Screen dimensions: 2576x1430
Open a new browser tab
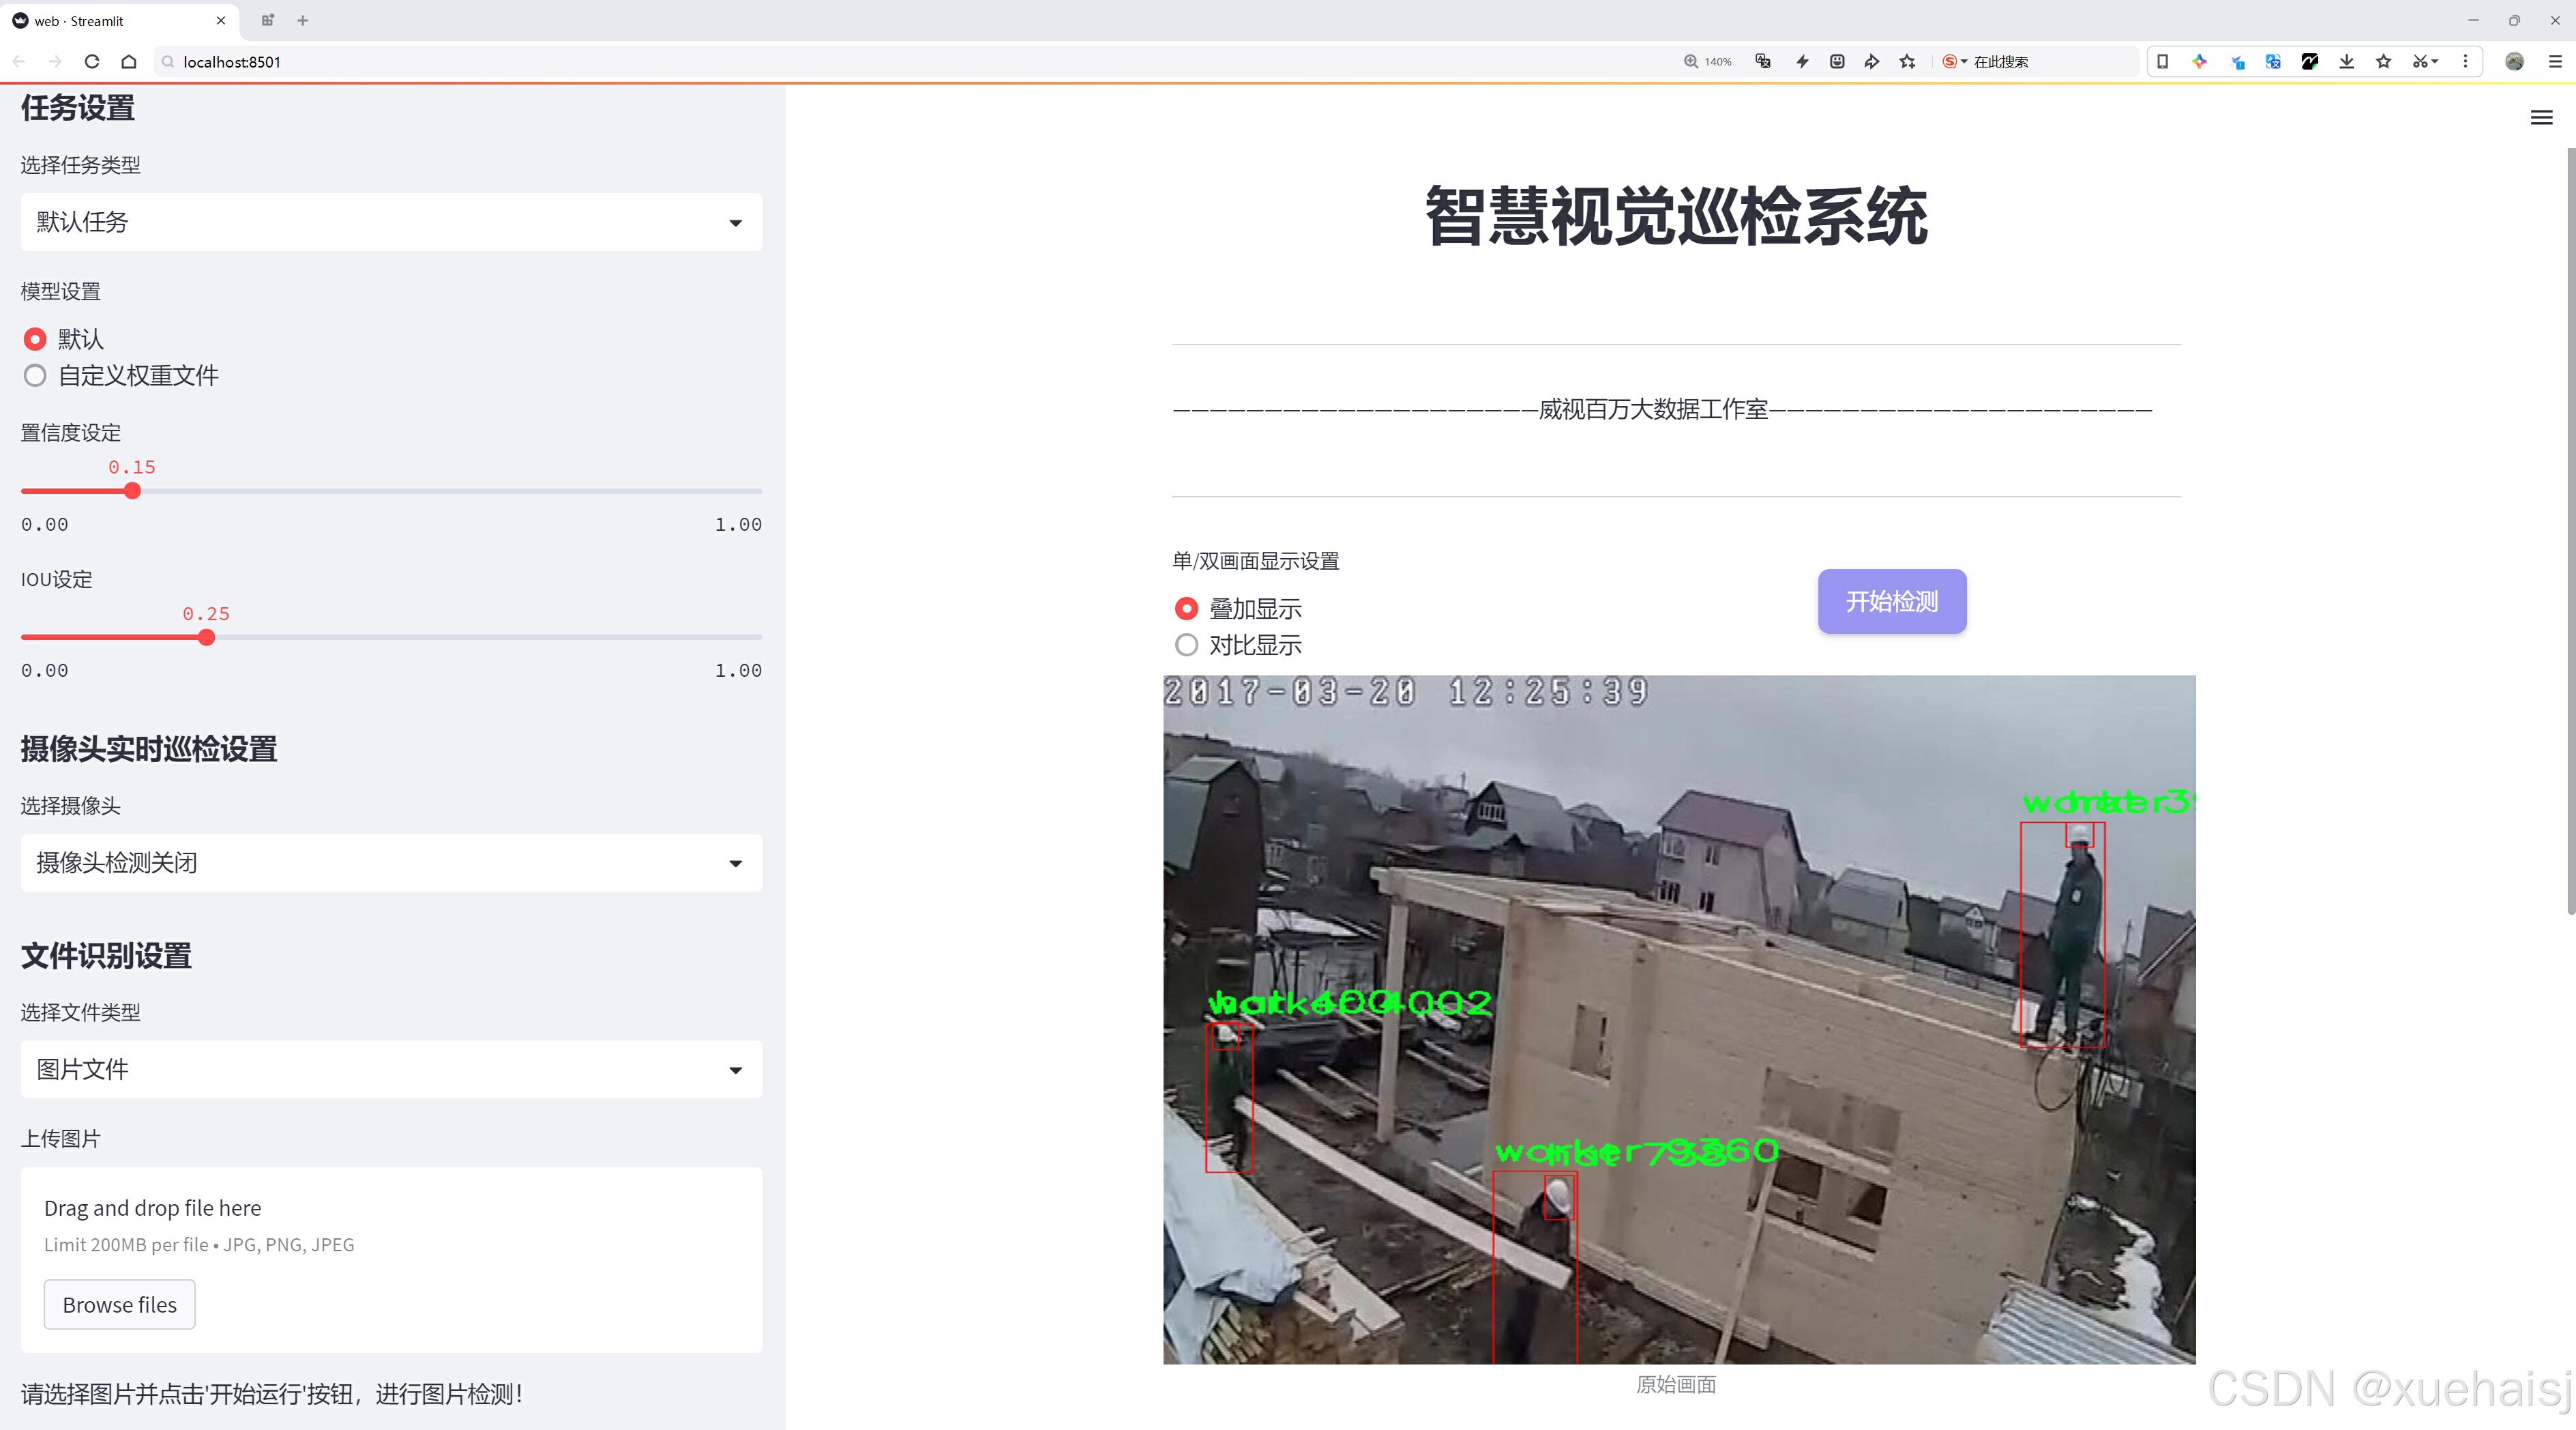click(303, 20)
